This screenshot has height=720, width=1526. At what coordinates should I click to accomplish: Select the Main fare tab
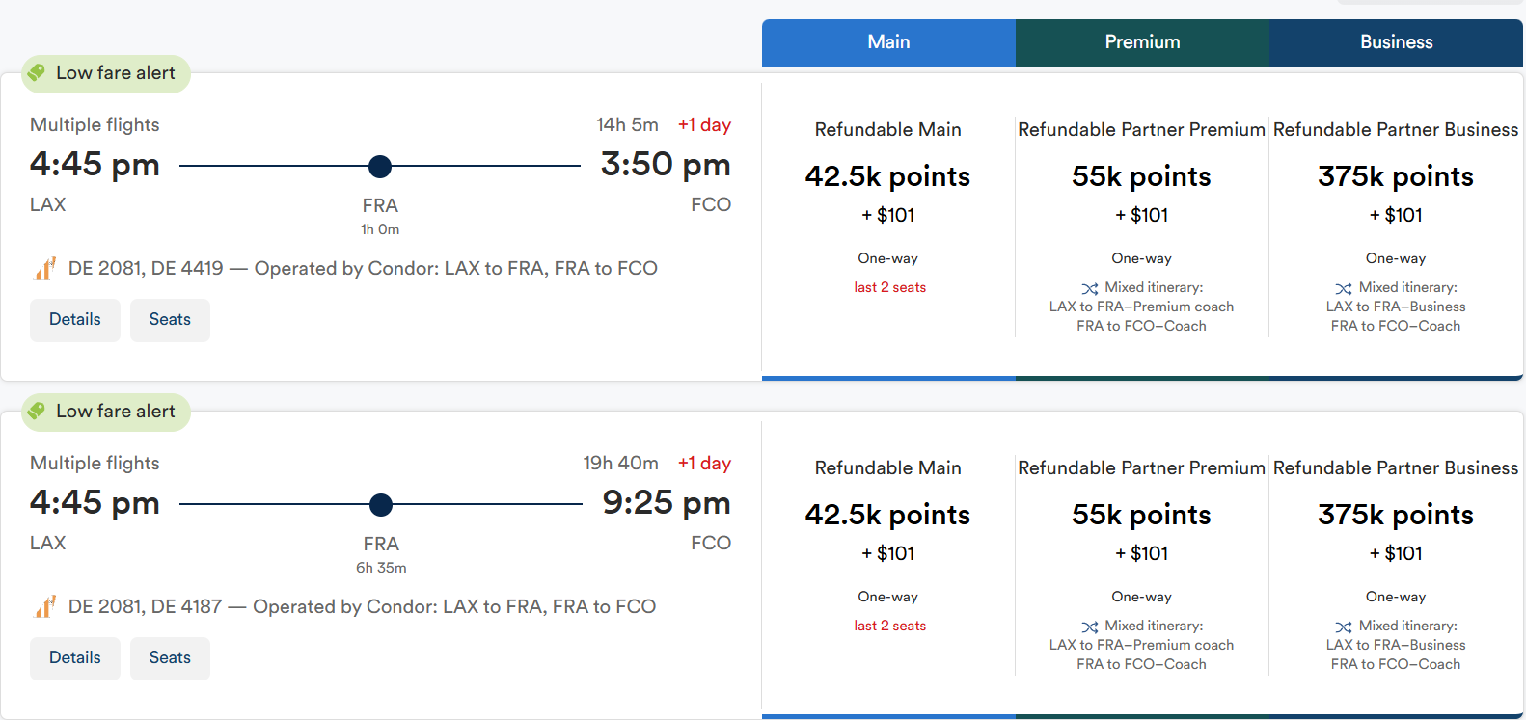(x=888, y=42)
